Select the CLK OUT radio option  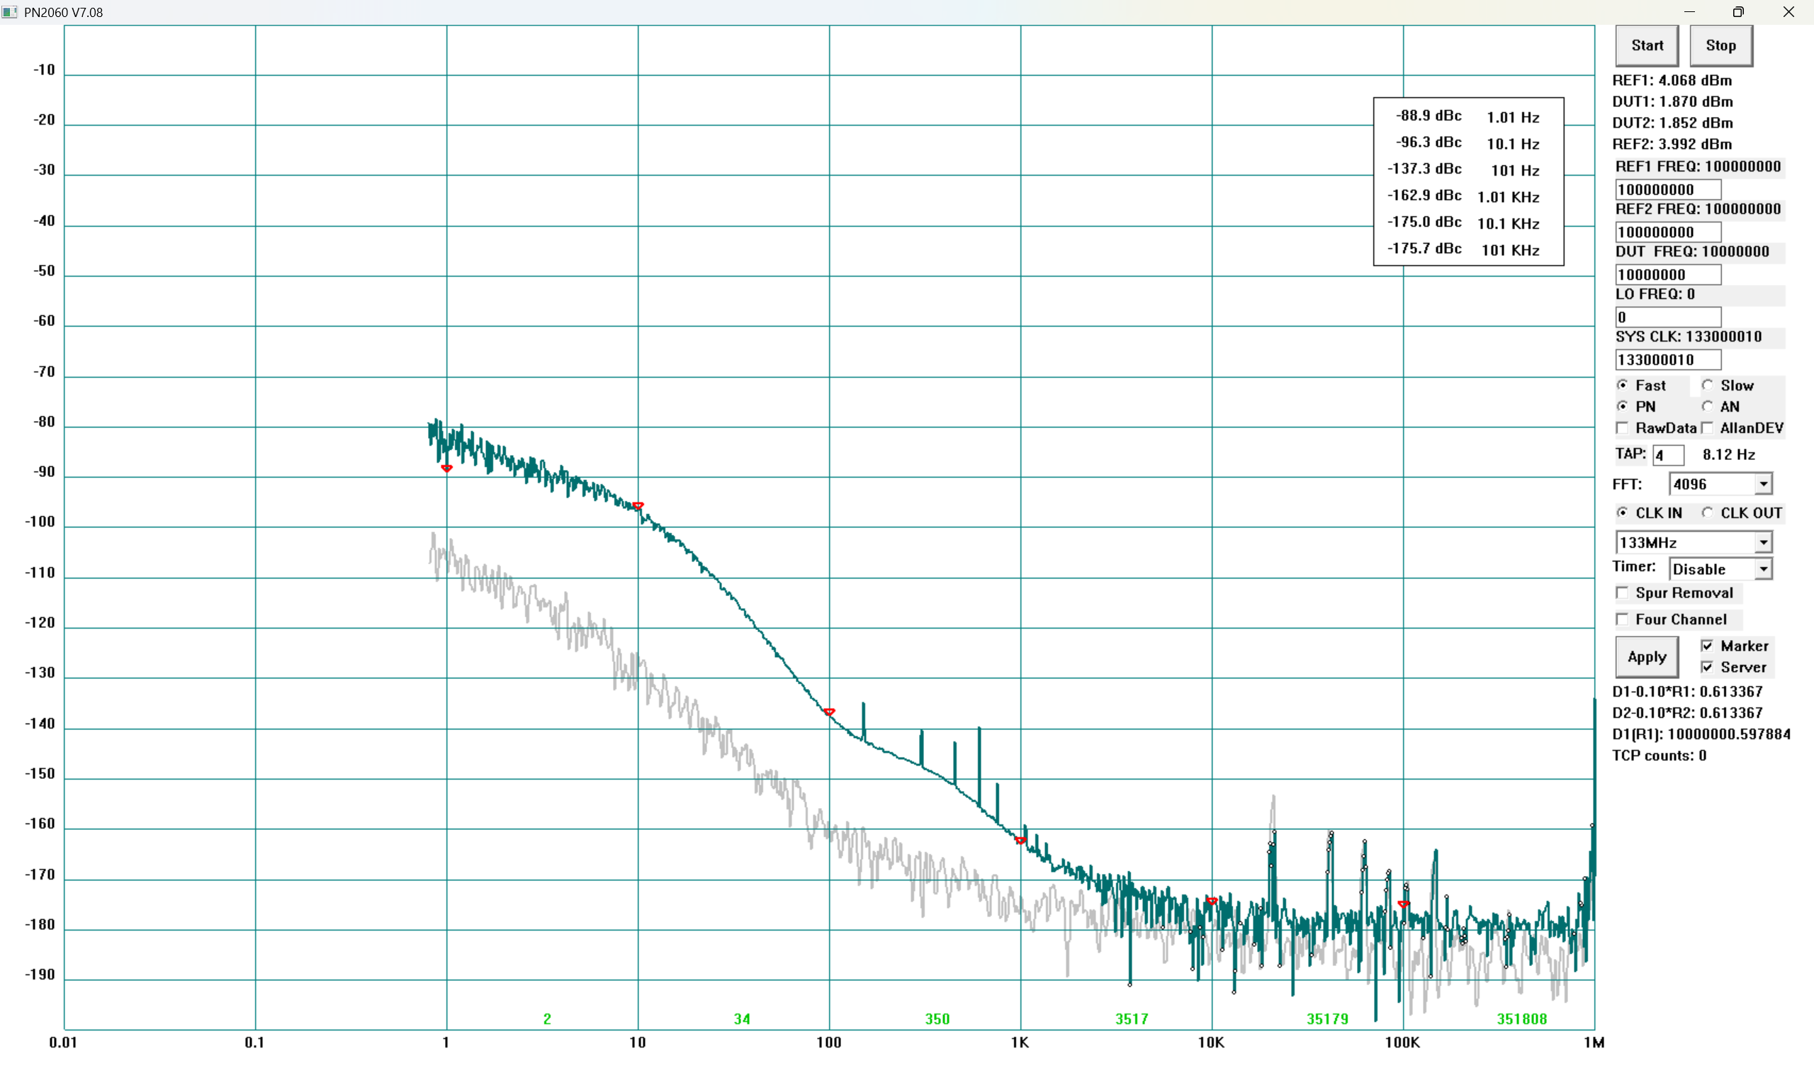[1708, 513]
